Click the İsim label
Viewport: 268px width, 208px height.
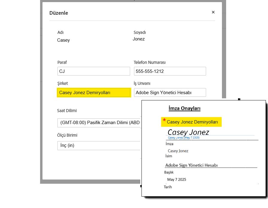pyautogui.click(x=169, y=156)
